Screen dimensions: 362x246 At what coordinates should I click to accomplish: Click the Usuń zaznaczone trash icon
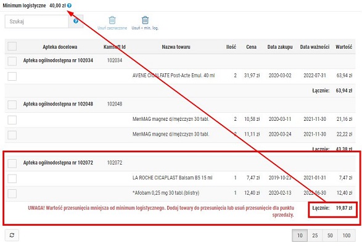tap(112, 20)
